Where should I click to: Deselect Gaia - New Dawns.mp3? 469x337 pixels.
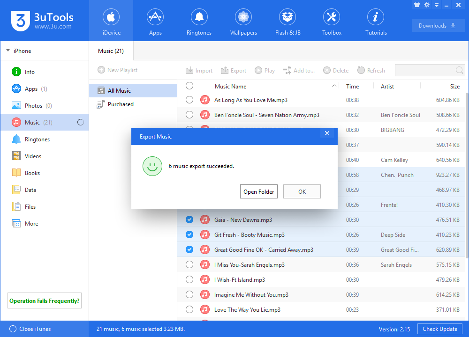[189, 220]
